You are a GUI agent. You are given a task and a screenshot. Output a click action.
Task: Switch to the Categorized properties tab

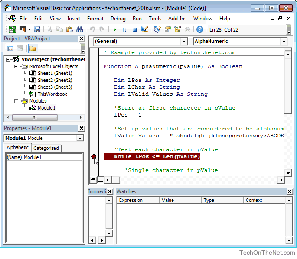(46, 148)
